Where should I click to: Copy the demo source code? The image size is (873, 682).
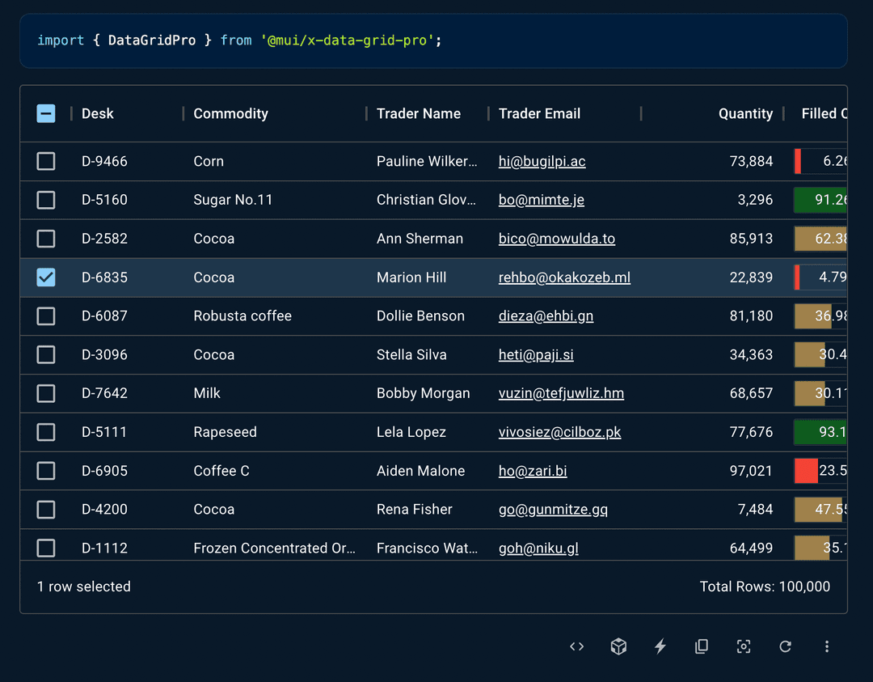pyautogui.click(x=702, y=646)
